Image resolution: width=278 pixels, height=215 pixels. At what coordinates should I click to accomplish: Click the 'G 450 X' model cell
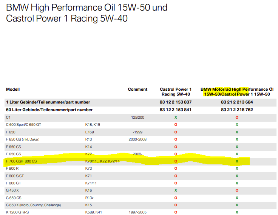(x=12, y=190)
